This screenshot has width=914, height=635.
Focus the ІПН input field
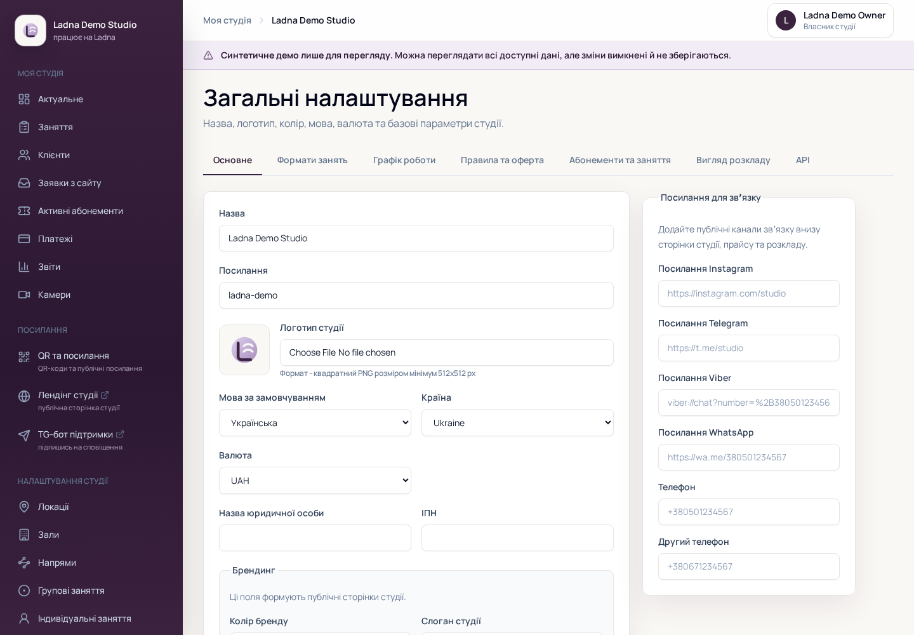[x=517, y=538]
